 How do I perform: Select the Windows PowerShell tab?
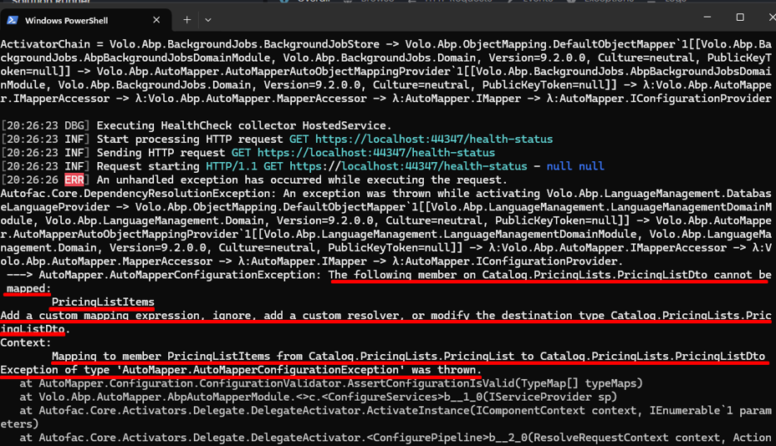77,19
